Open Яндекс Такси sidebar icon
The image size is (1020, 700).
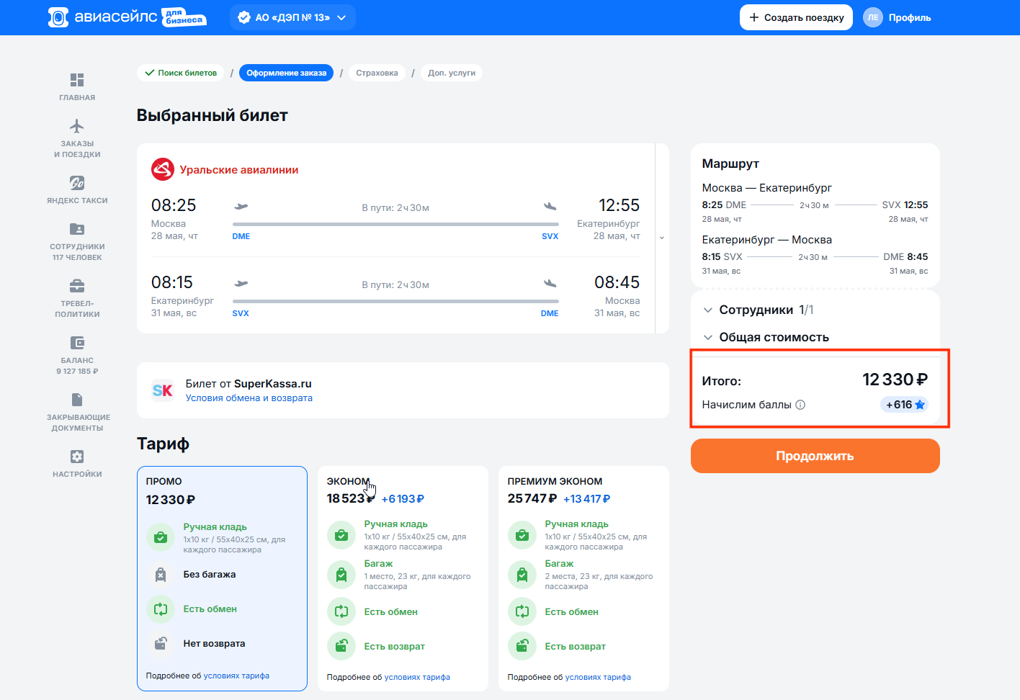(77, 183)
